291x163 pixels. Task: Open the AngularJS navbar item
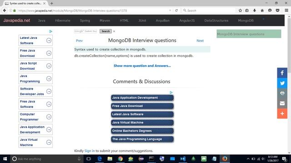pos(187,20)
